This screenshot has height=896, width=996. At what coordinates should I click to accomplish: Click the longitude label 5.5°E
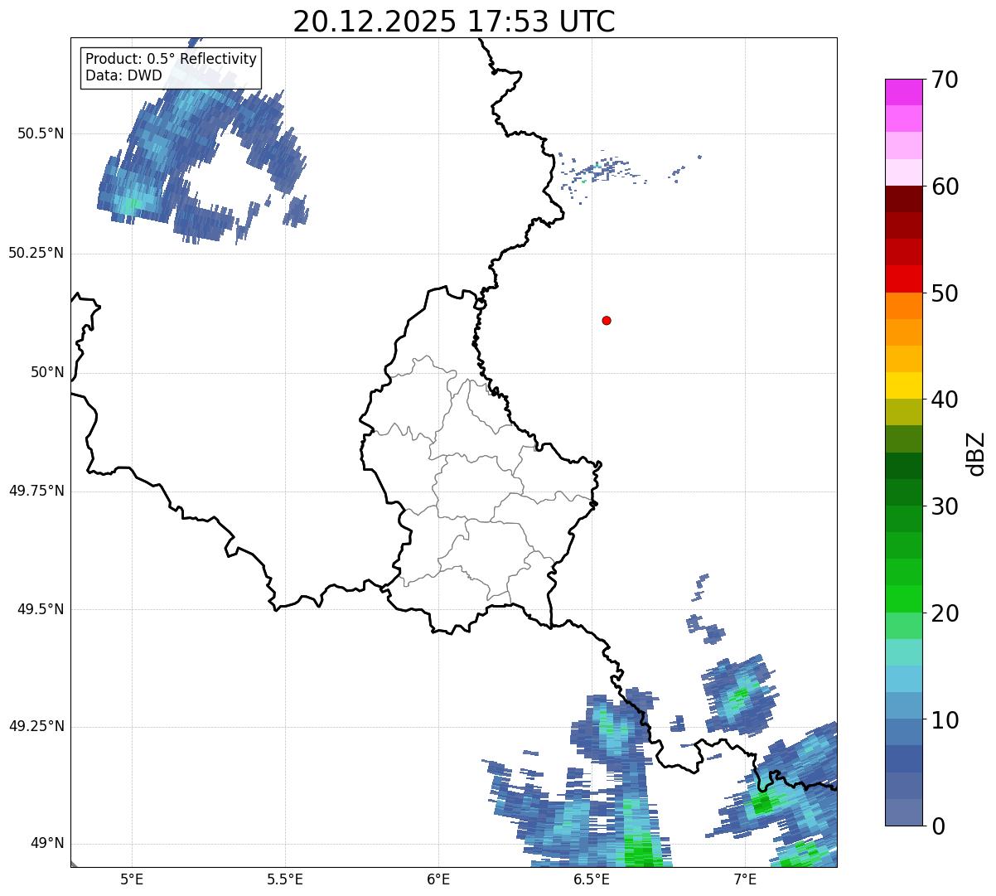(285, 879)
